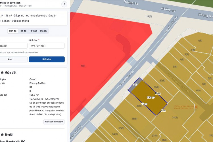Click parcel 114(5) on the map
213x142 pixels.
pyautogui.click(x=149, y=16)
